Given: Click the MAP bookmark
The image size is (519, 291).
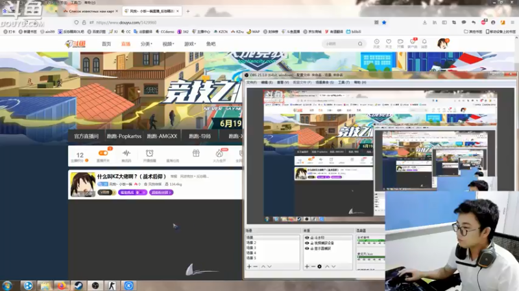Looking at the screenshot, I should [x=253, y=32].
